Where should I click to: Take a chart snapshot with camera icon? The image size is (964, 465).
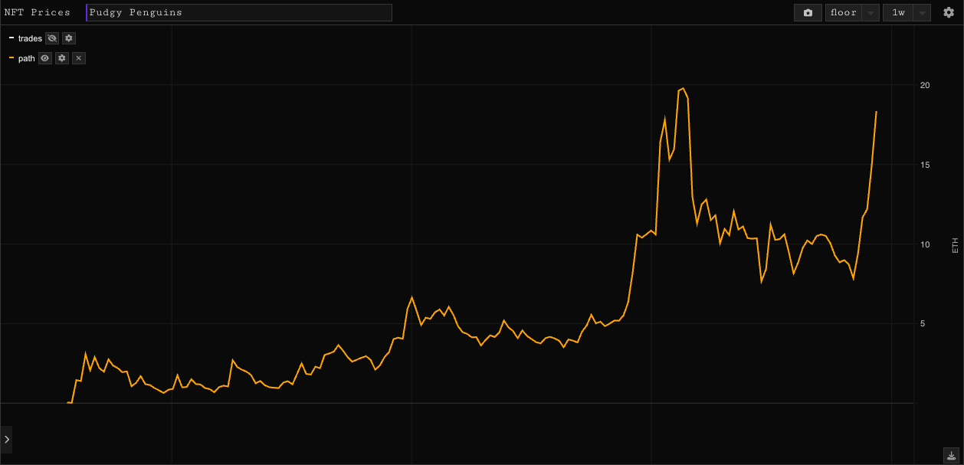(808, 12)
